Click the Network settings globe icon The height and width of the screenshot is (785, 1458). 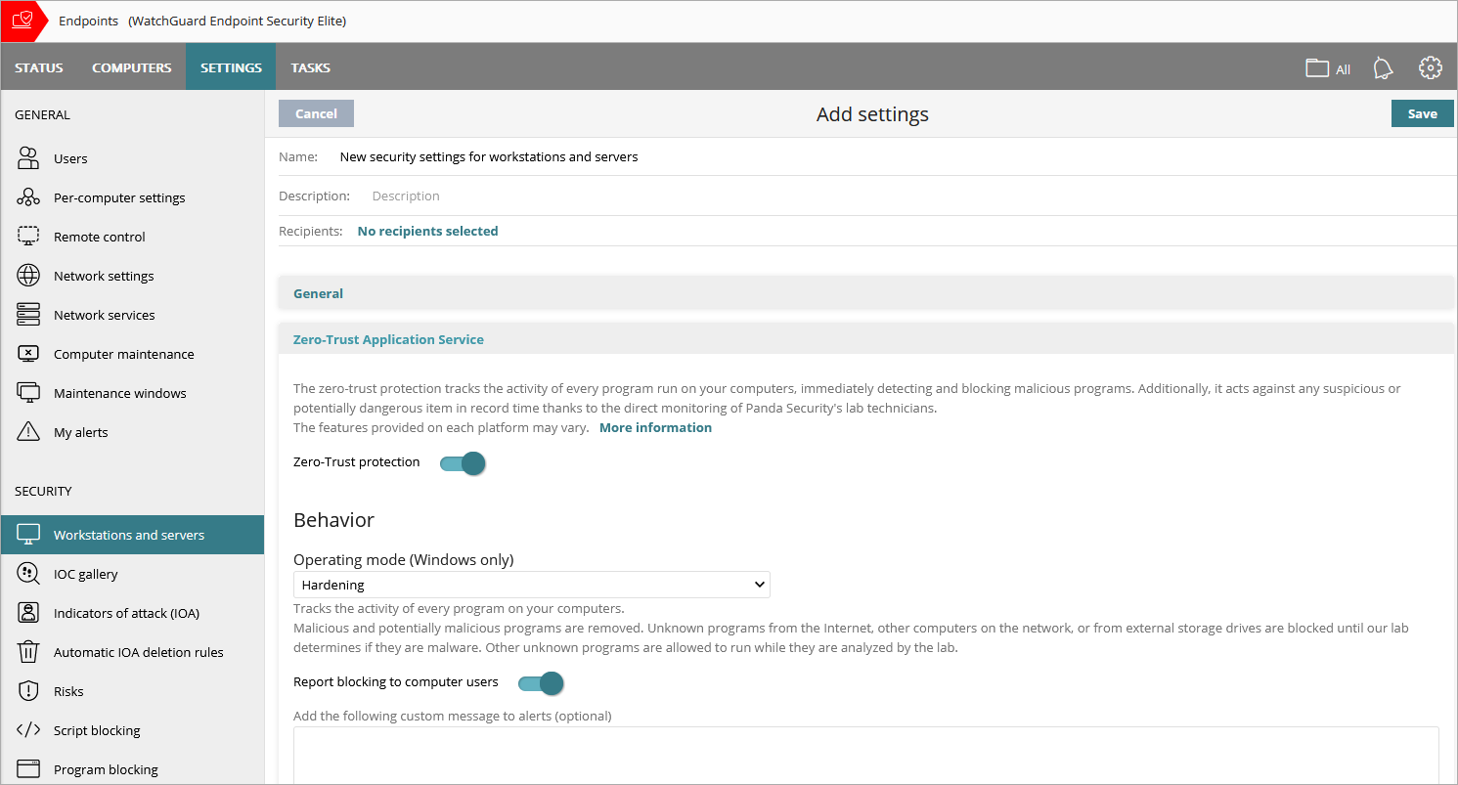click(x=28, y=275)
